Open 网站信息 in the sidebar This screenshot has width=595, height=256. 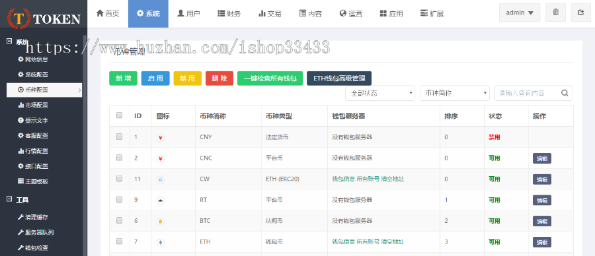[x=33, y=59]
